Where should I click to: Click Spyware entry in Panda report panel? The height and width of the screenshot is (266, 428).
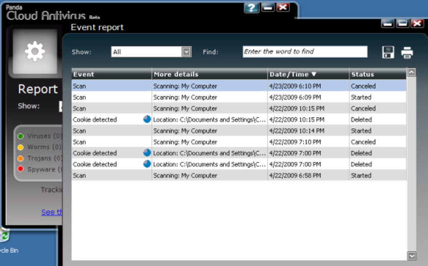[x=45, y=169]
